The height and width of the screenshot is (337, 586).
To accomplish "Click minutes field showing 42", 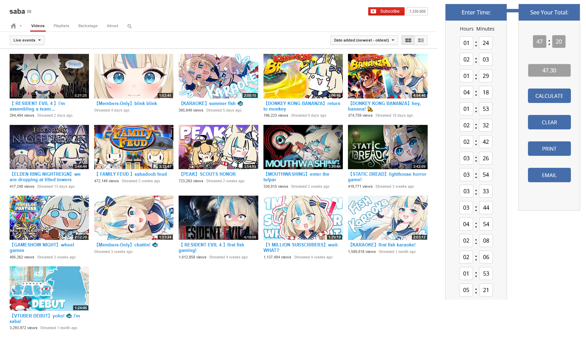I will pos(486,142).
